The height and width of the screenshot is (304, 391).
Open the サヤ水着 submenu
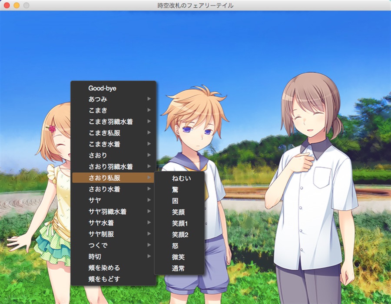(x=113, y=223)
